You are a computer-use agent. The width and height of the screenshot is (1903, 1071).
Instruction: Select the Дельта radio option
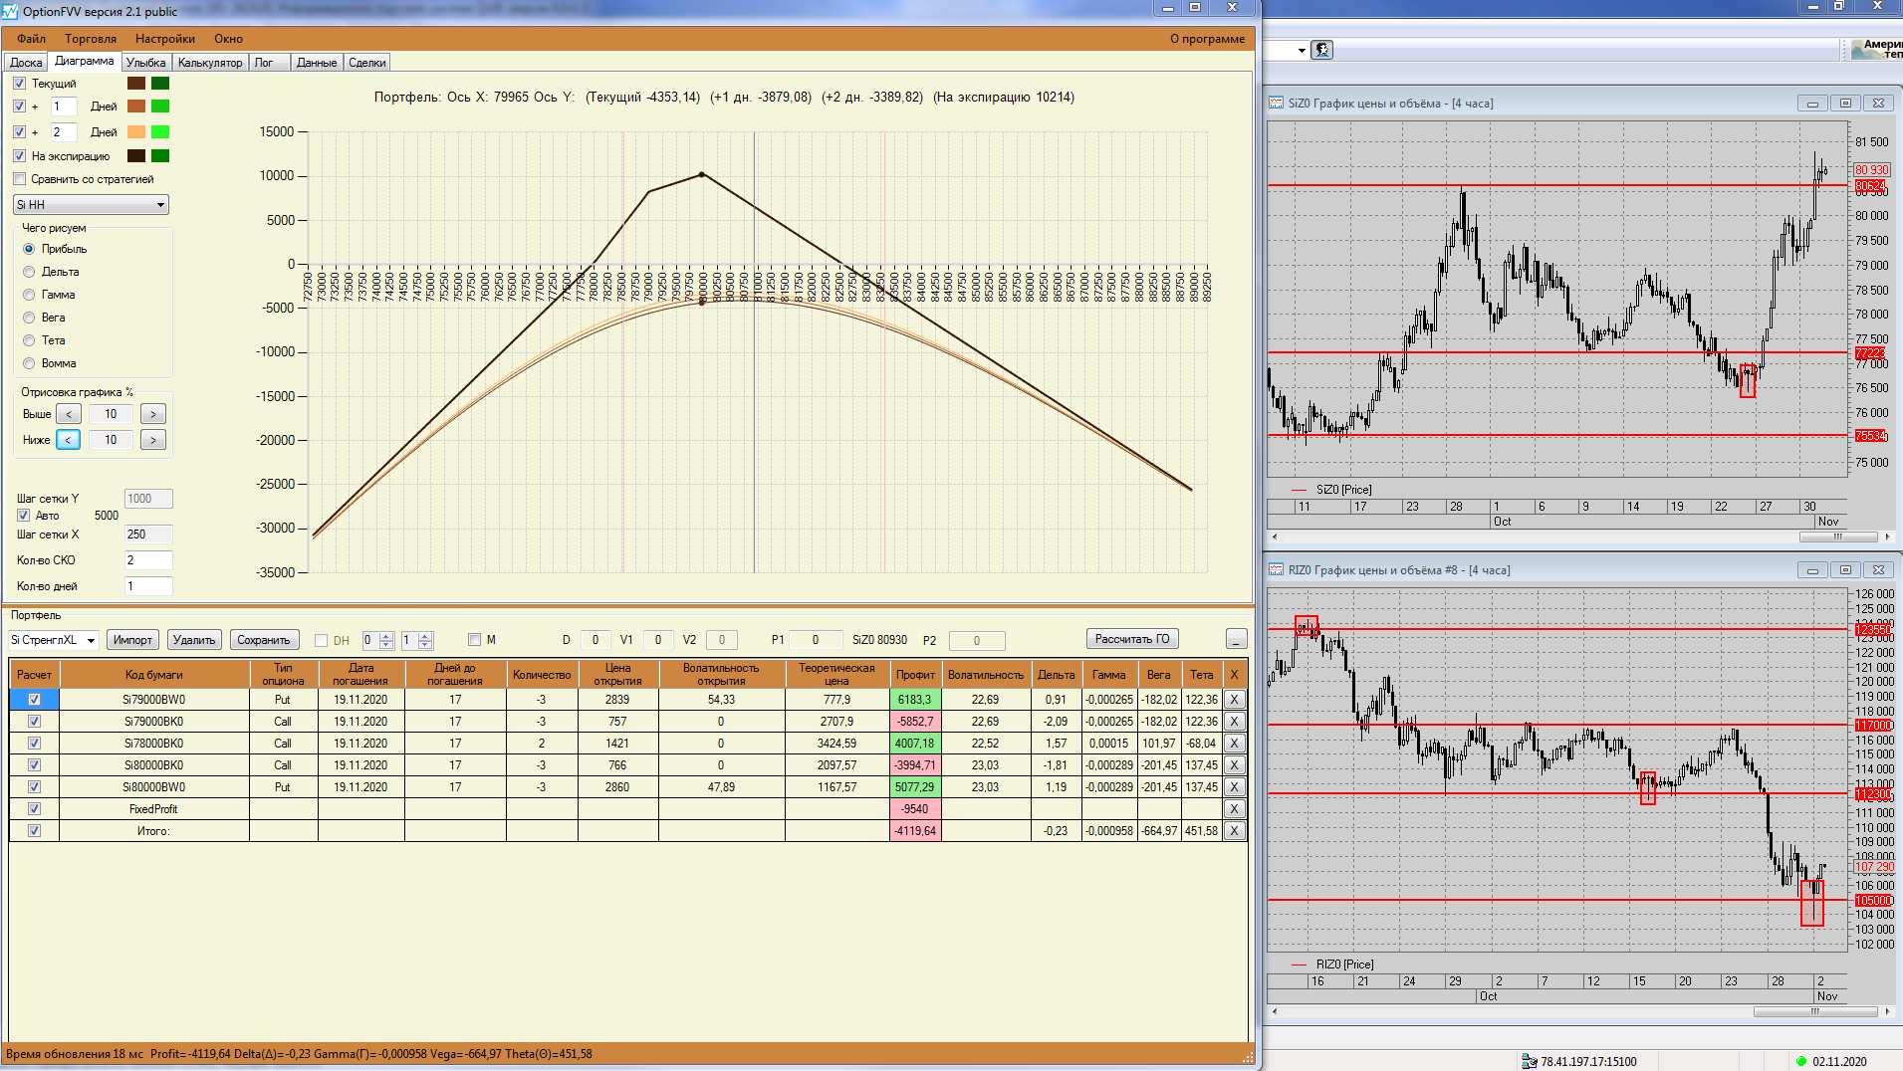pyautogui.click(x=29, y=272)
